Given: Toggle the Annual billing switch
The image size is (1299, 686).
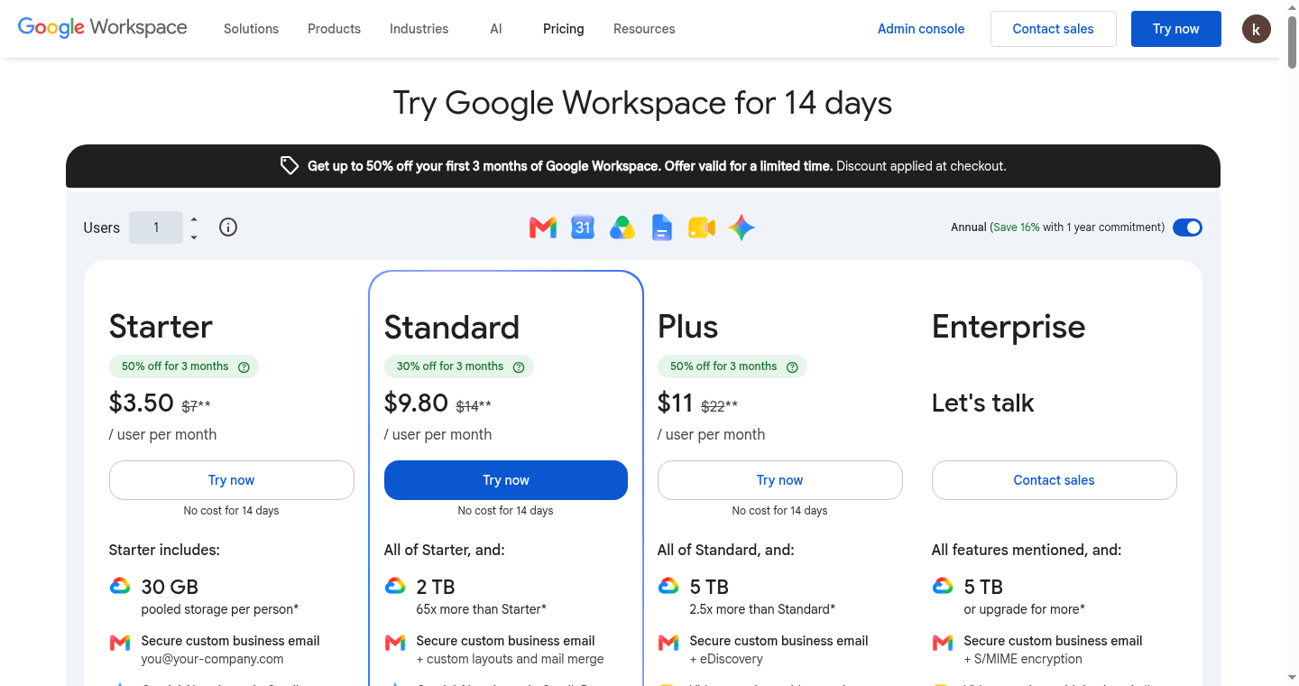Looking at the screenshot, I should [1187, 227].
